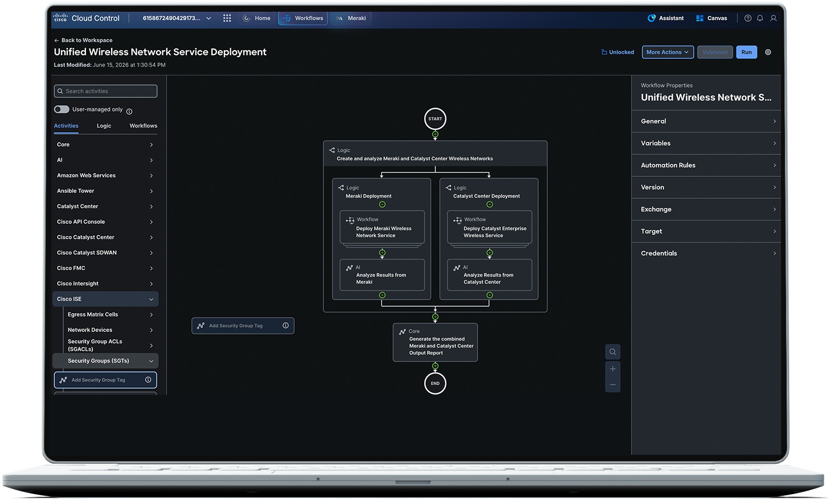Open workflow settings gear icon
Viewport: 828px width, 500px height.
point(768,52)
